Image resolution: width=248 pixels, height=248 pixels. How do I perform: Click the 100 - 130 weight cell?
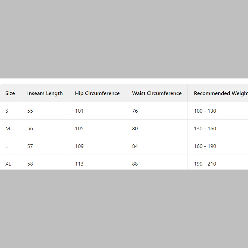point(205,111)
